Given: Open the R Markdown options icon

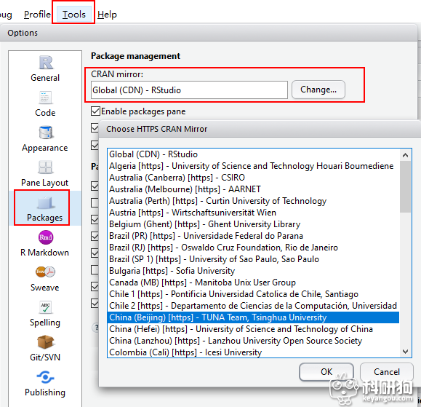Looking at the screenshot, I should tap(46, 237).
